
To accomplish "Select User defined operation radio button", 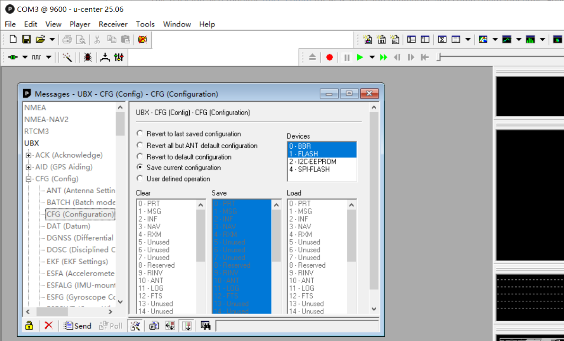I will 140,178.
